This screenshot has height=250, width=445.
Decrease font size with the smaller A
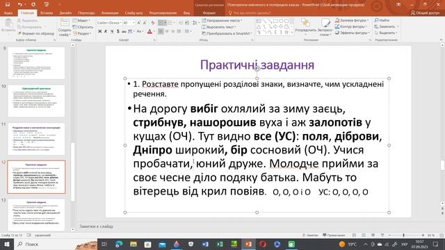145,23
